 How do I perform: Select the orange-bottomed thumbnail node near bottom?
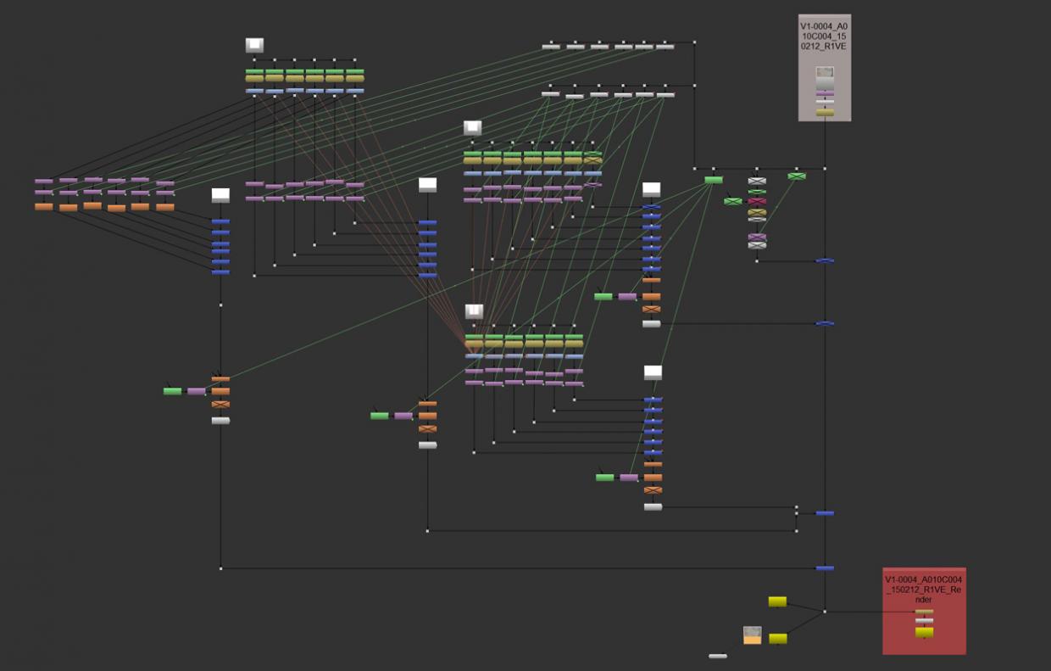[752, 635]
